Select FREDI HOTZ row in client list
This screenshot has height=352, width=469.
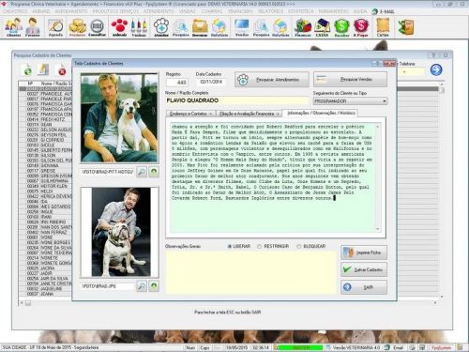tap(45, 119)
